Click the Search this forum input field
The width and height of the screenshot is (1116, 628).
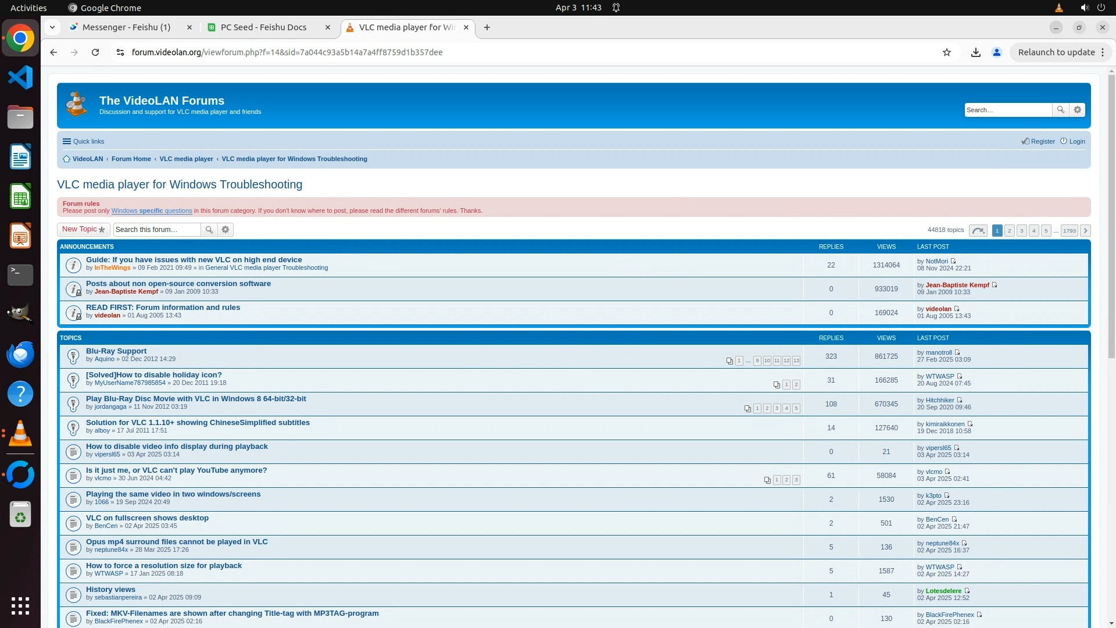(156, 230)
